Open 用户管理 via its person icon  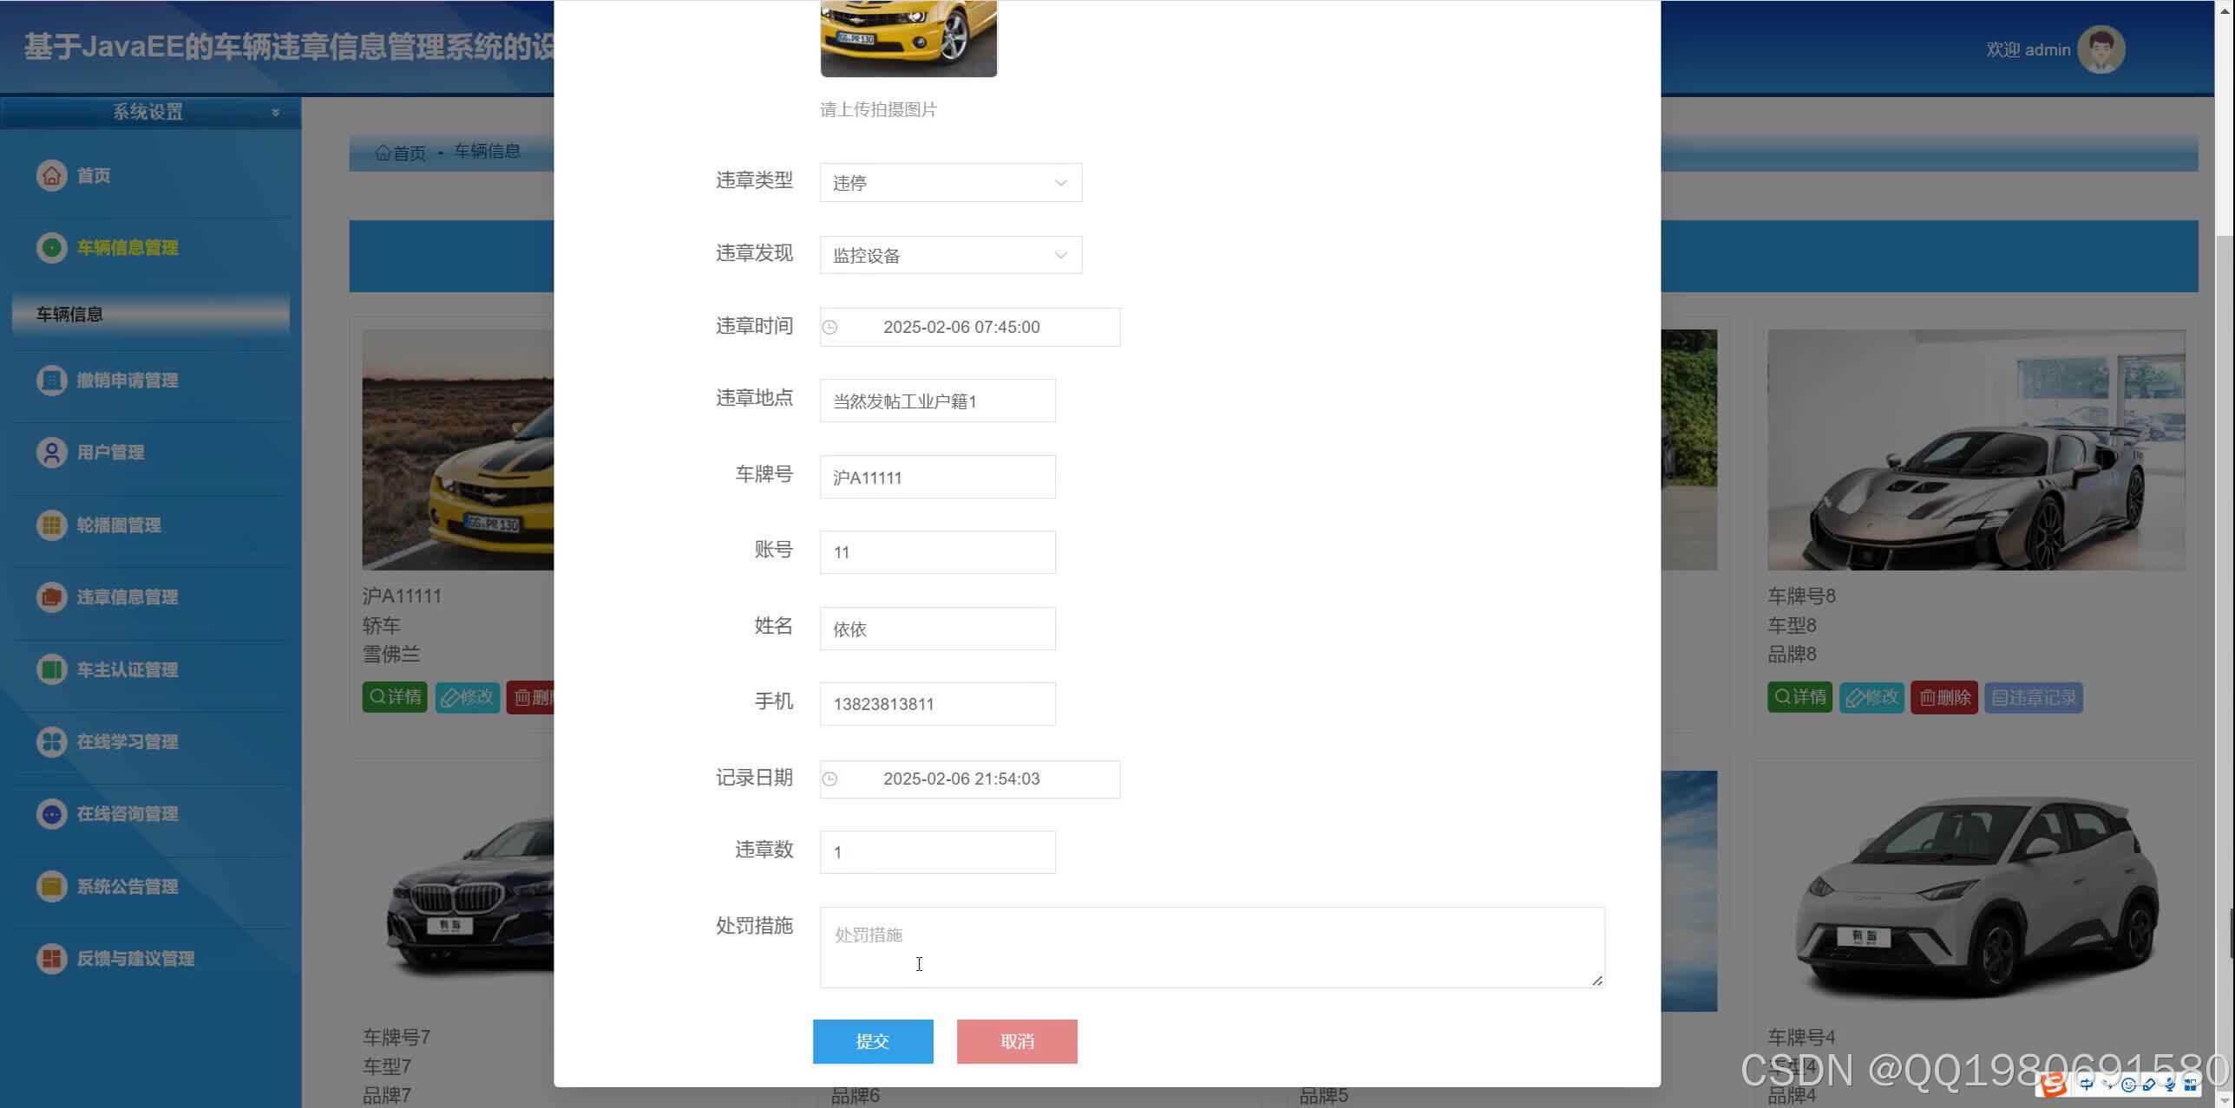click(52, 452)
